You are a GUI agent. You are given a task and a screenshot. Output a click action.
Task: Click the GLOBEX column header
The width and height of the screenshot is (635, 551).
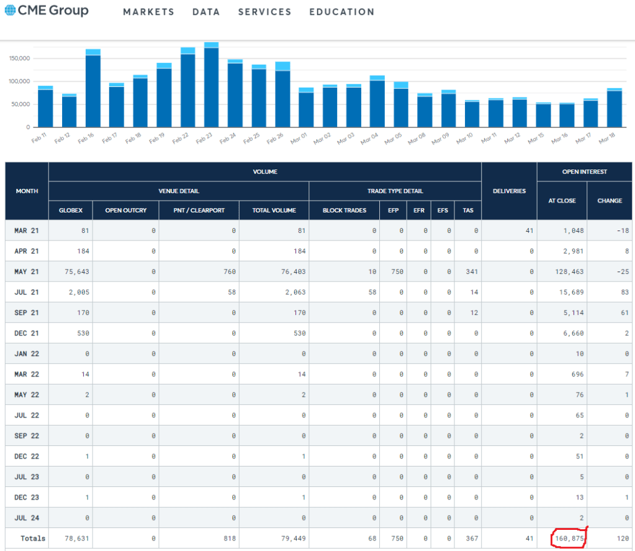click(x=70, y=210)
